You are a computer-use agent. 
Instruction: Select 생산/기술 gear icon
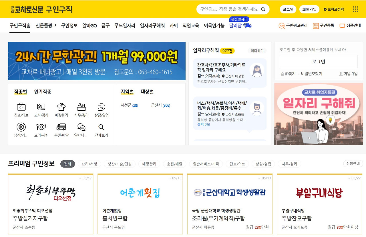[21, 127]
